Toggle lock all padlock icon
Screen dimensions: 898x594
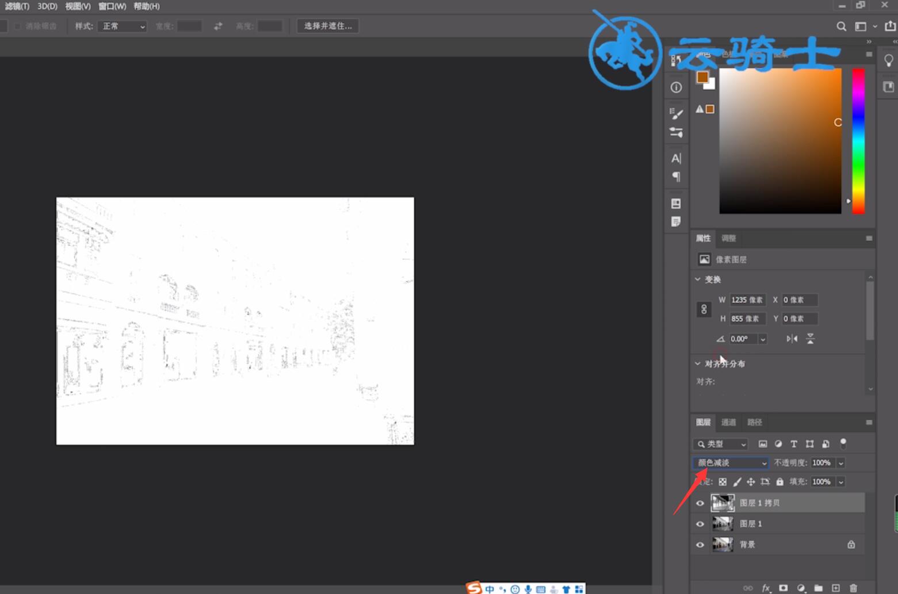click(779, 482)
